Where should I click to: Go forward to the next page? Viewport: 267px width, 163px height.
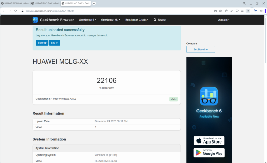(10, 11)
